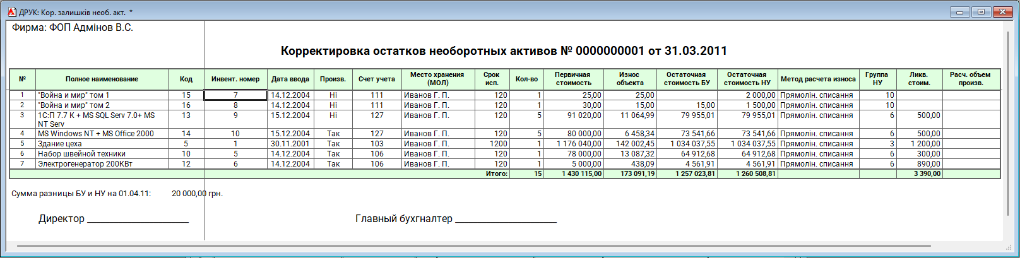
Task: Click the 20 000,00 грн. difference amount
Action: click(x=197, y=194)
